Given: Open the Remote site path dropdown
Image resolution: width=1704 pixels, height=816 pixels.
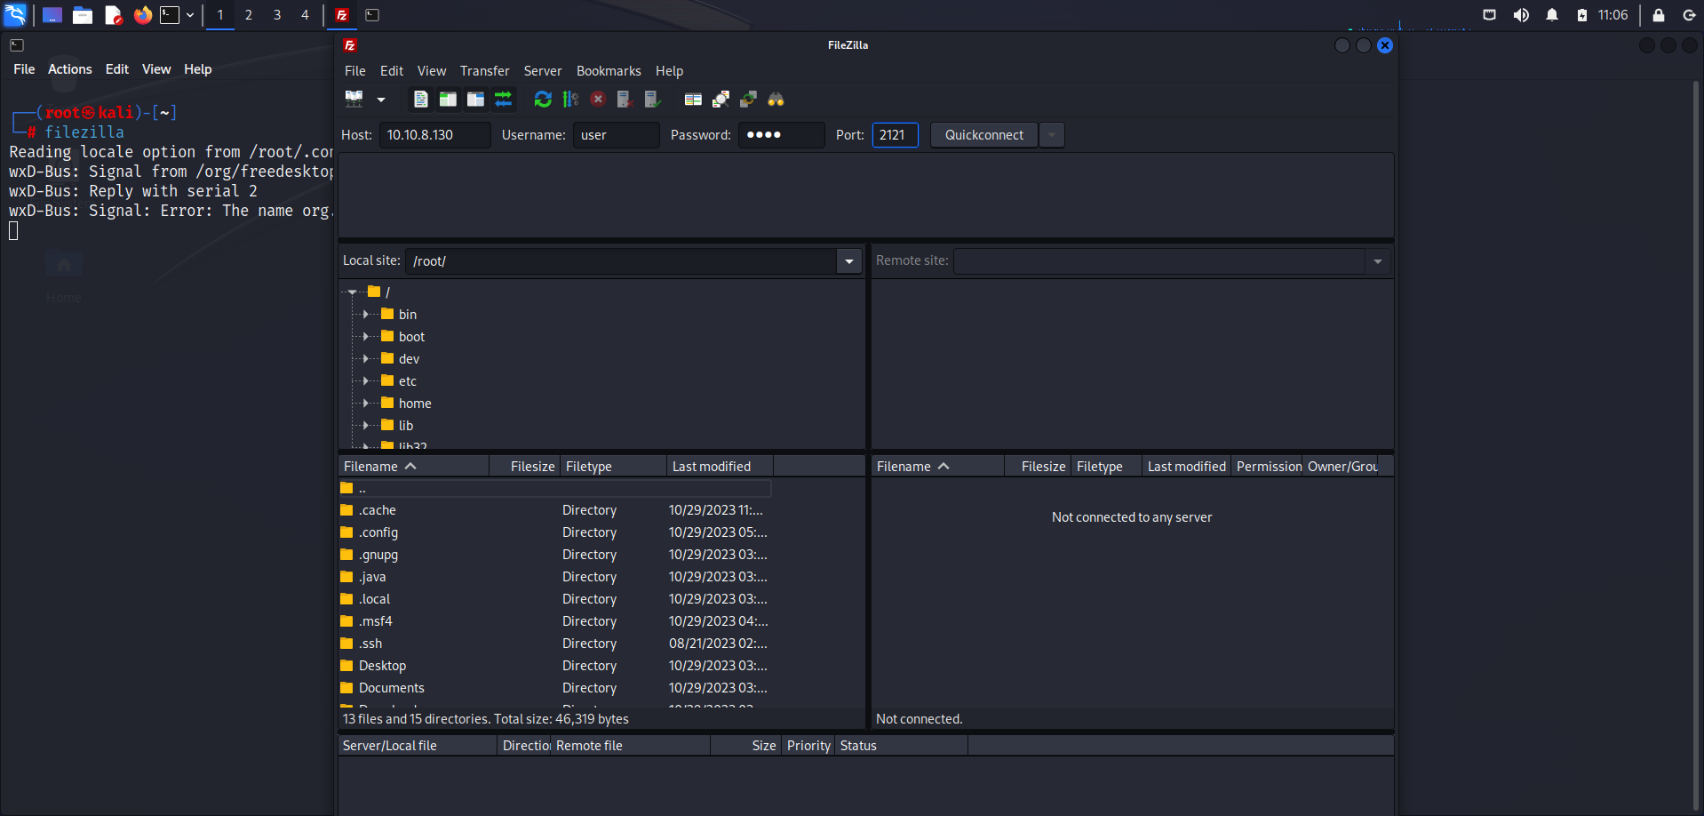Looking at the screenshot, I should (1378, 261).
